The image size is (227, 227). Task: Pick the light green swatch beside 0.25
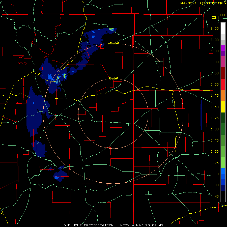pyautogui.click(x=223, y=163)
